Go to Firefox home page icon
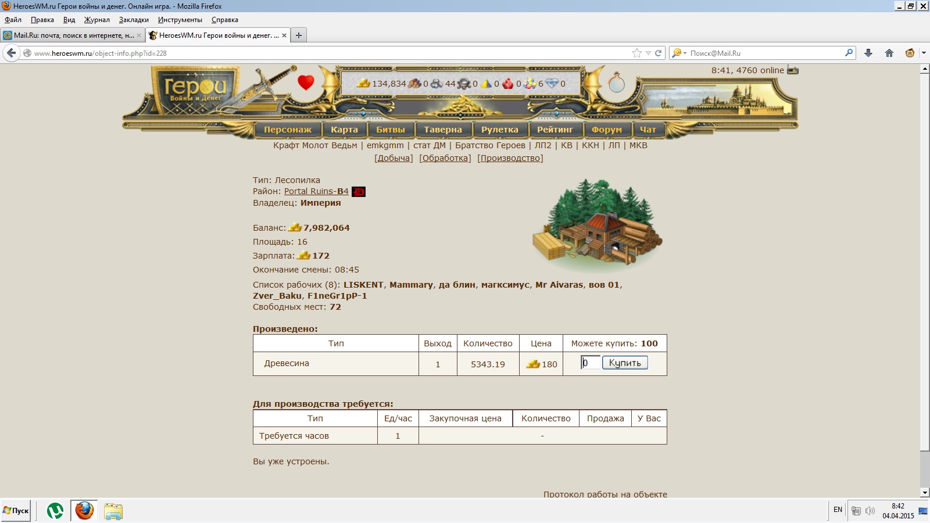Viewport: 930px width, 523px height. click(x=889, y=53)
